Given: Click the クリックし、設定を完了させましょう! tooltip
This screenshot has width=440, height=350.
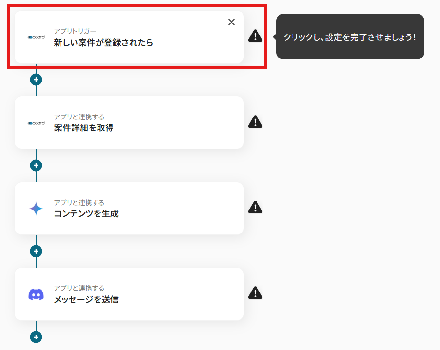Looking at the screenshot, I should [x=350, y=37].
